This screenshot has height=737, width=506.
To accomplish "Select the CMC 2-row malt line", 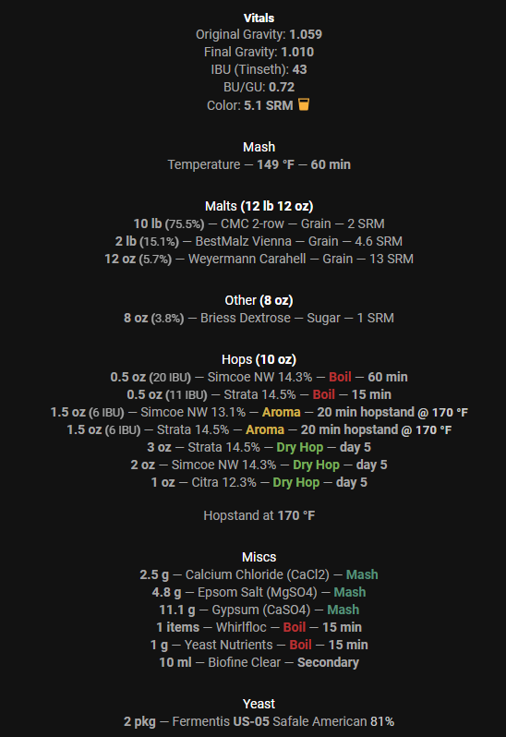I will pos(259,224).
